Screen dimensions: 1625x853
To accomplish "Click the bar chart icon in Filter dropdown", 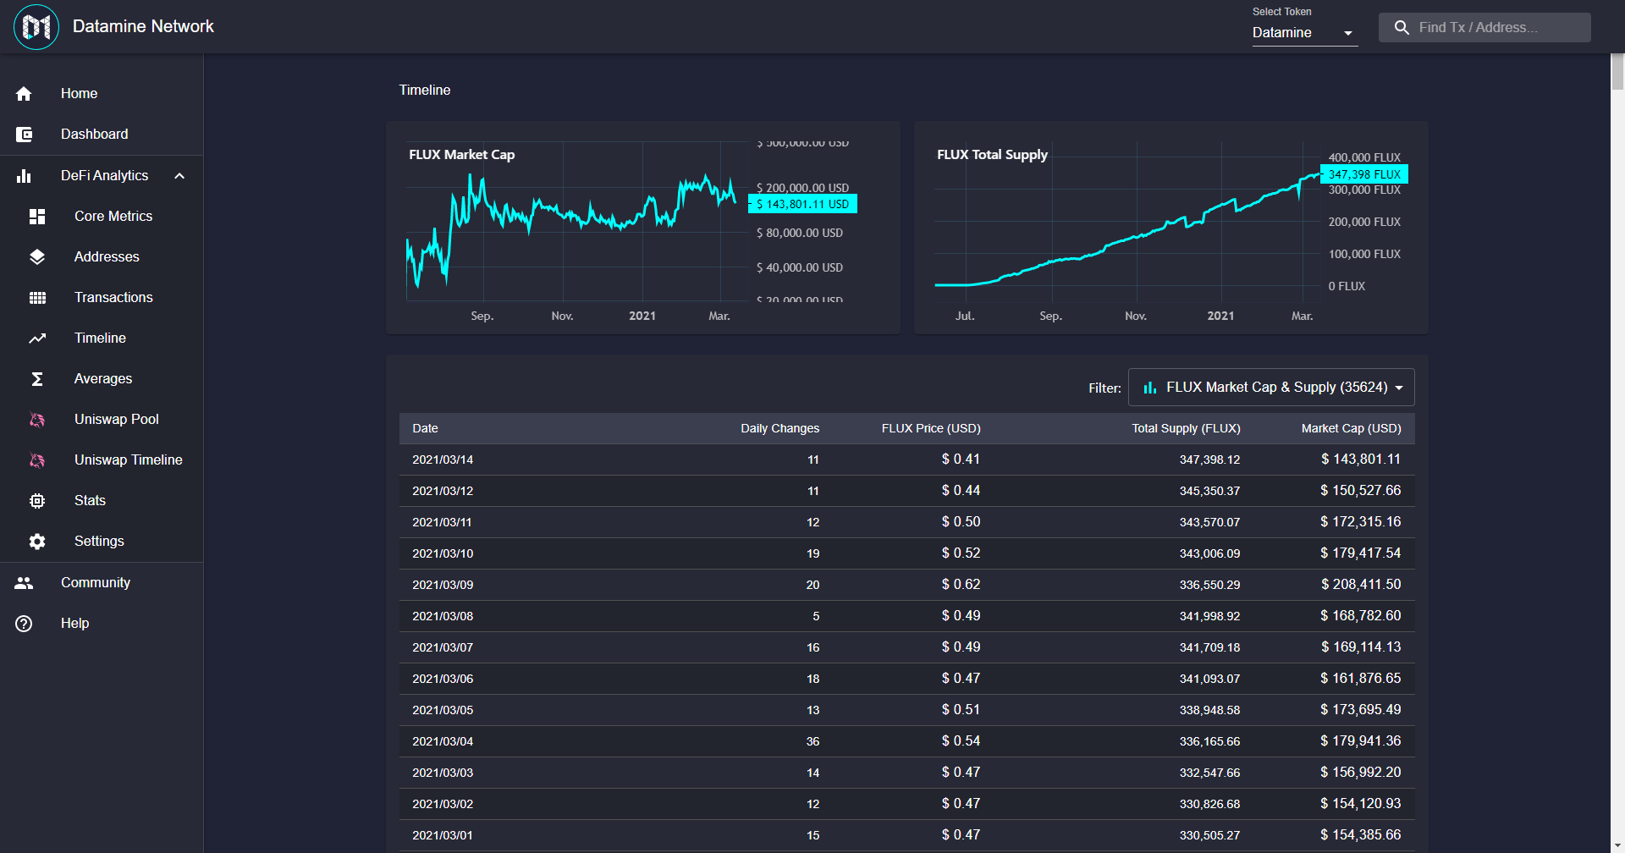I will (x=1149, y=388).
